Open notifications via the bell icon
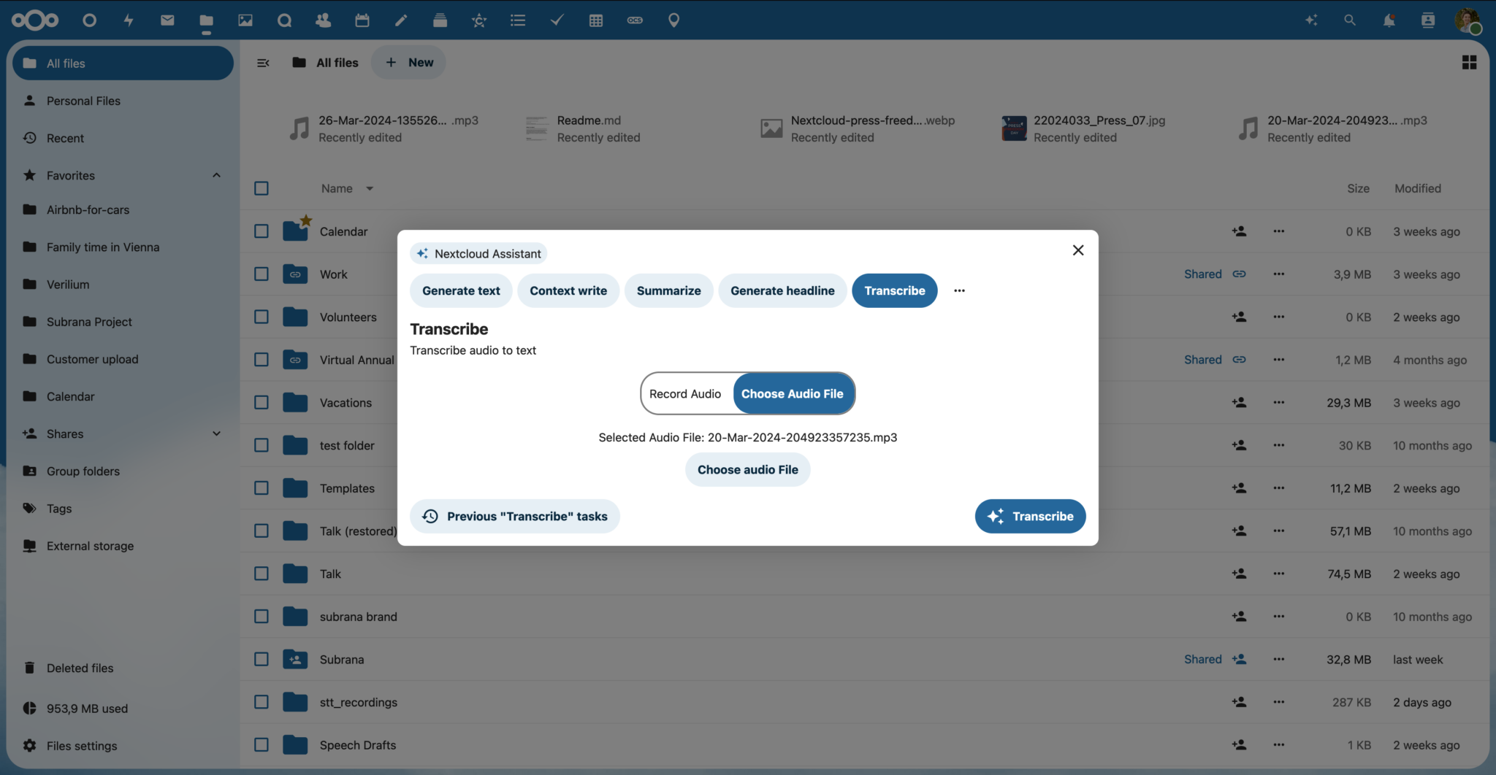This screenshot has width=1496, height=775. pos(1389,20)
